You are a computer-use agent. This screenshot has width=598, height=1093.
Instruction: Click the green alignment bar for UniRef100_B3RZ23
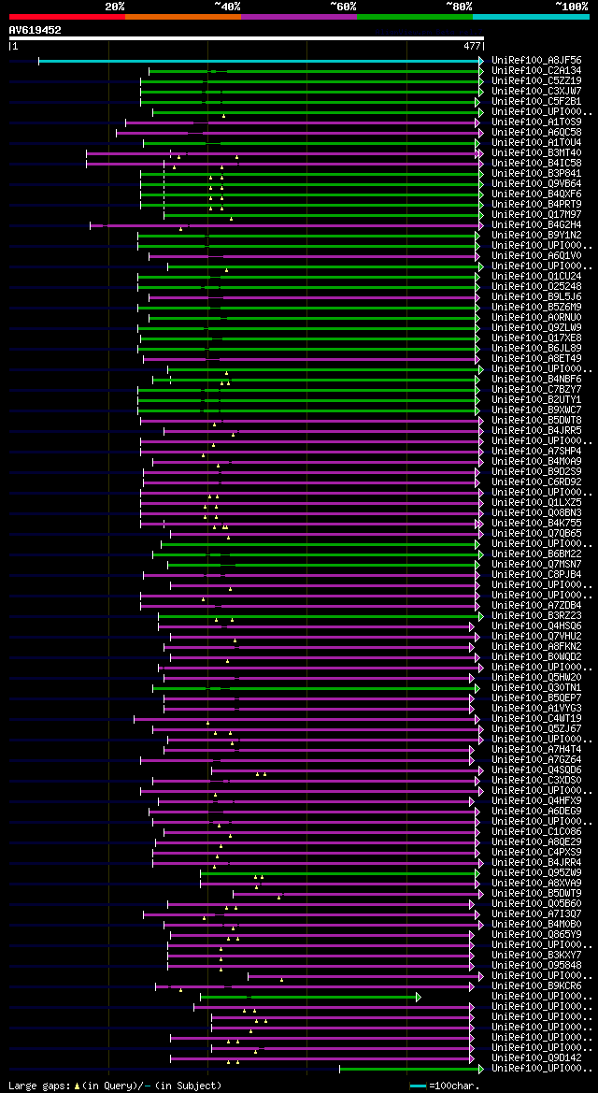pos(320,616)
